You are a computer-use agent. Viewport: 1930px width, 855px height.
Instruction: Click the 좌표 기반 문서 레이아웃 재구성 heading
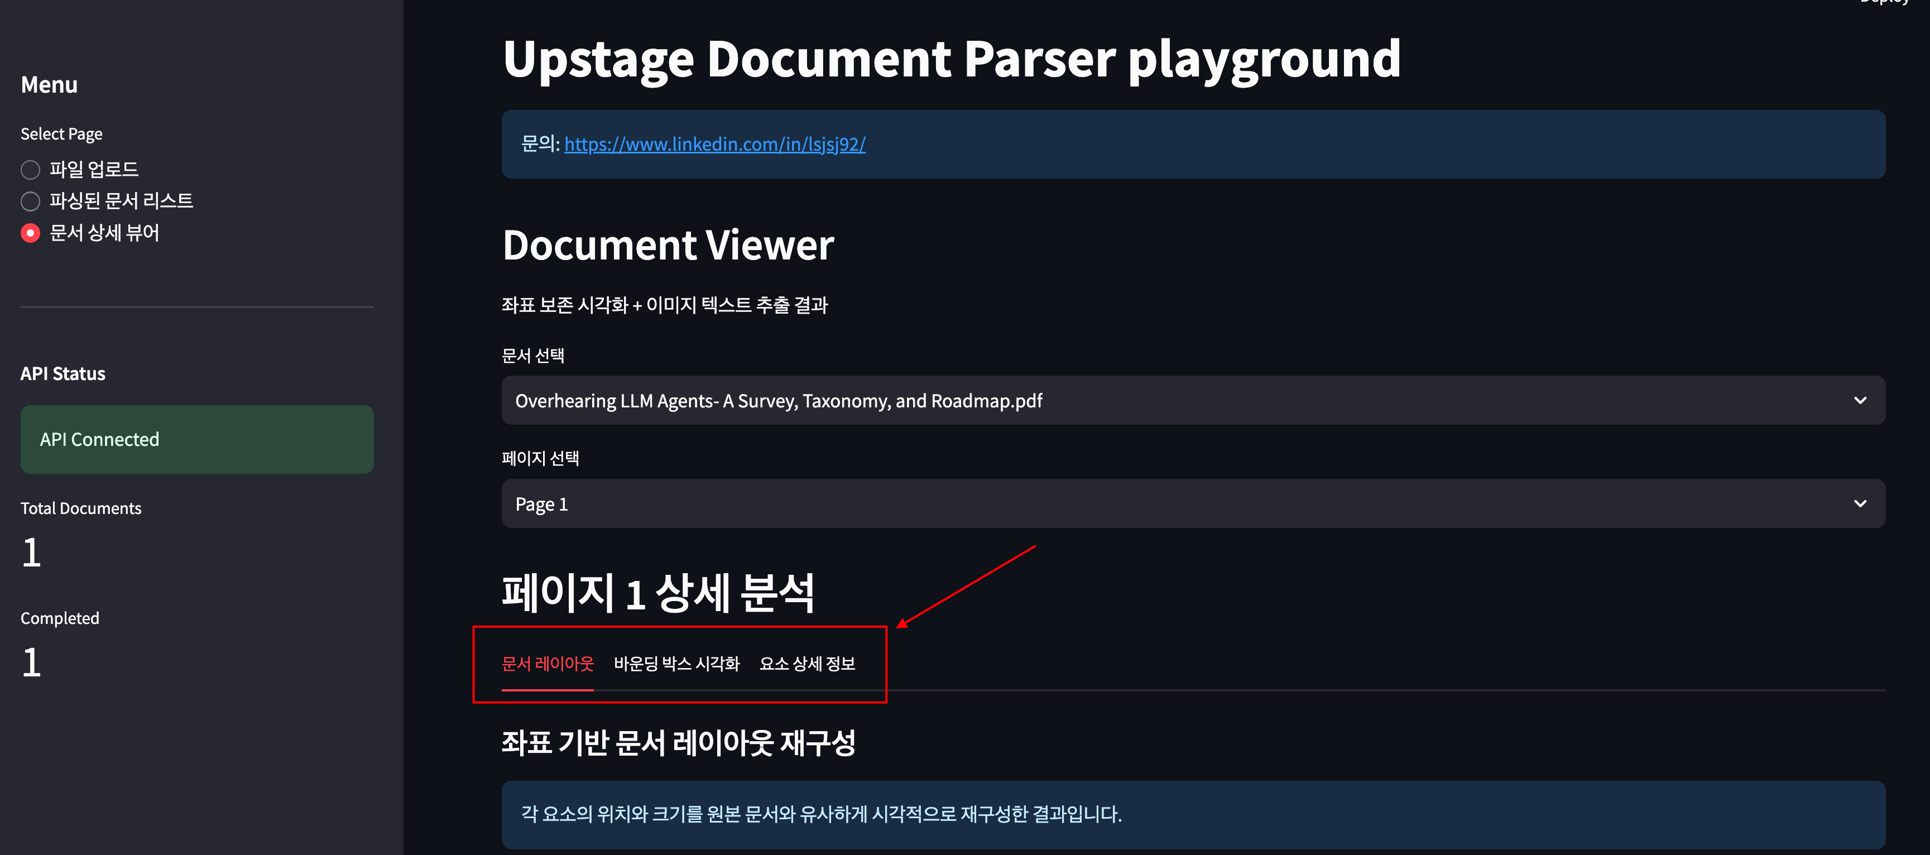point(678,743)
